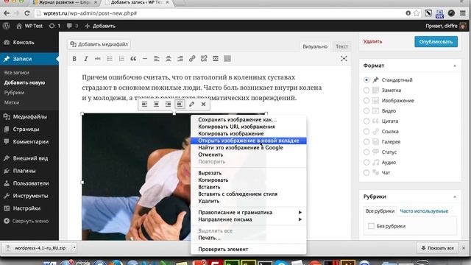Screen dimensions: 471x265
Task: Select Стандартный post format
Action: 366,80
